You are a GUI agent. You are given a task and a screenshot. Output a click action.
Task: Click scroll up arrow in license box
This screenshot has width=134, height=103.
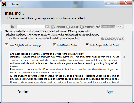123,54
